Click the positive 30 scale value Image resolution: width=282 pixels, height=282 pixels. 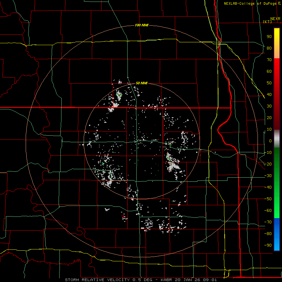pyautogui.click(x=269, y=106)
